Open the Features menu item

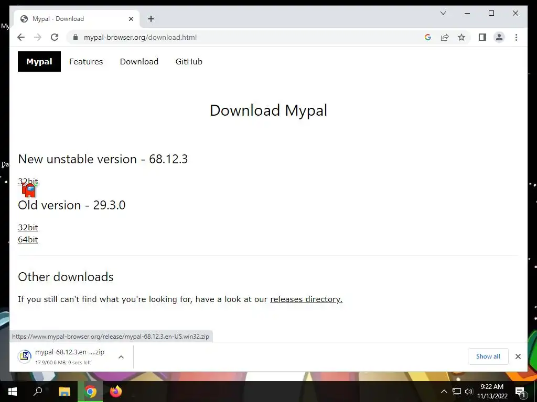[86, 62]
